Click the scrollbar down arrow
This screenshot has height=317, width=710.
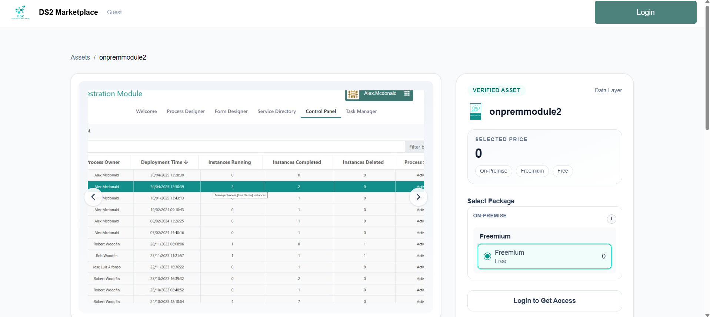click(x=707, y=315)
